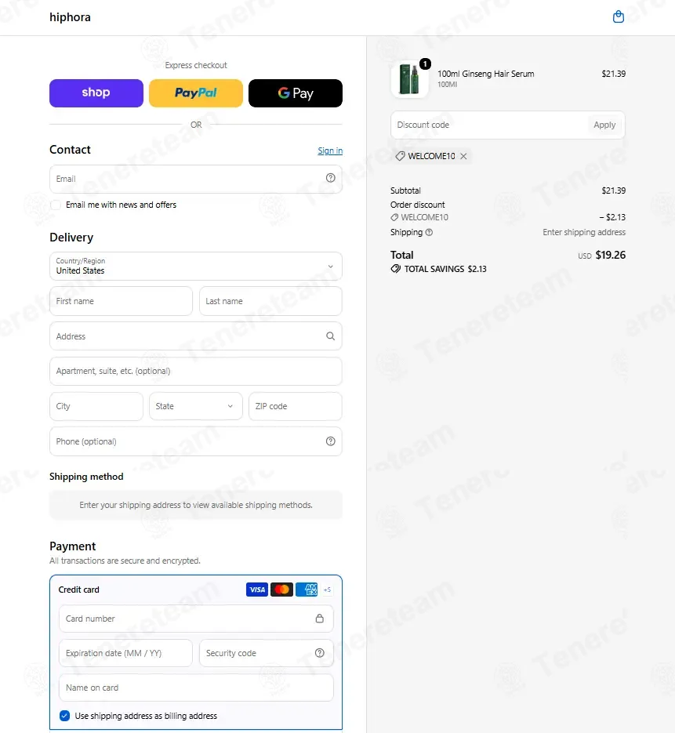The height and width of the screenshot is (733, 675).
Task: Click the phone field help question icon
Action: click(x=331, y=441)
